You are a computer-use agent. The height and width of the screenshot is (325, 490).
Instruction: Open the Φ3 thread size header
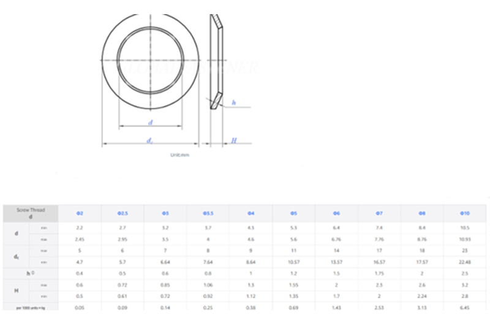click(165, 213)
